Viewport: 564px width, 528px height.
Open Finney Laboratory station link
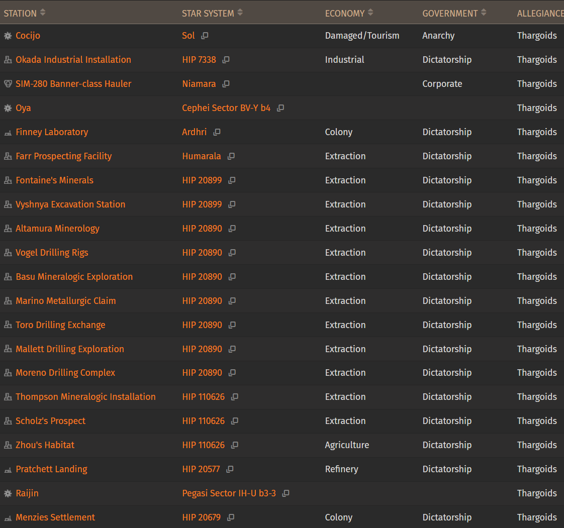pyautogui.click(x=52, y=132)
